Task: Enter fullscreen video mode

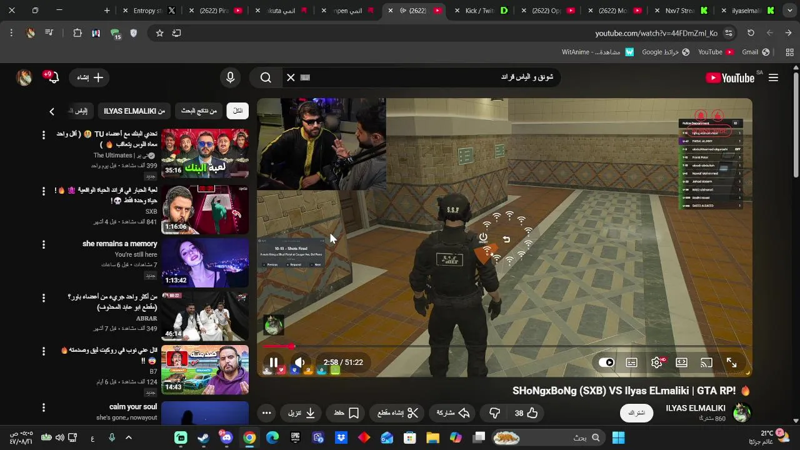Action: tap(731, 362)
